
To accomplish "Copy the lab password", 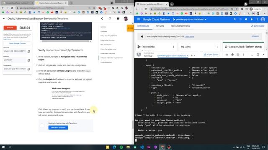I will click(x=29, y=60).
